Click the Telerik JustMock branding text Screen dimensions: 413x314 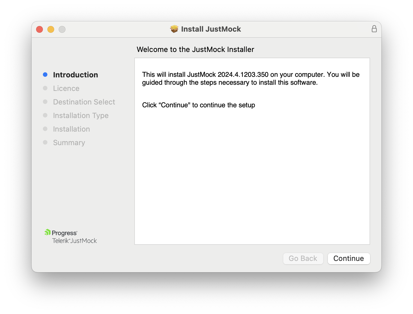pyautogui.click(x=74, y=241)
